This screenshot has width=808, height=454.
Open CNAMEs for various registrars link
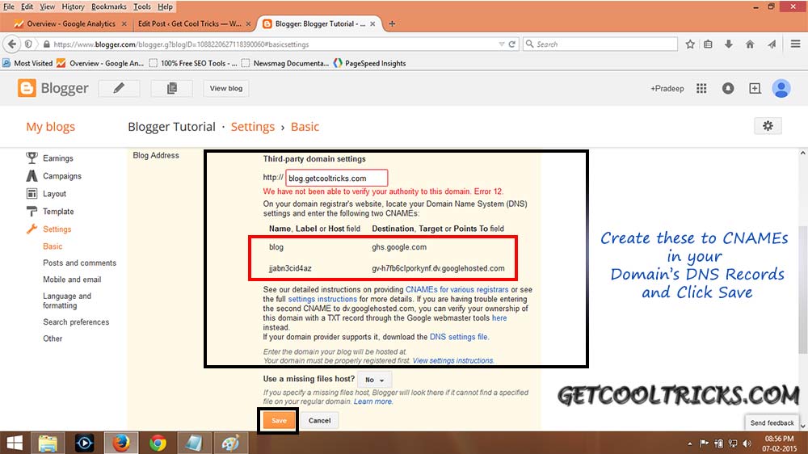(457, 290)
